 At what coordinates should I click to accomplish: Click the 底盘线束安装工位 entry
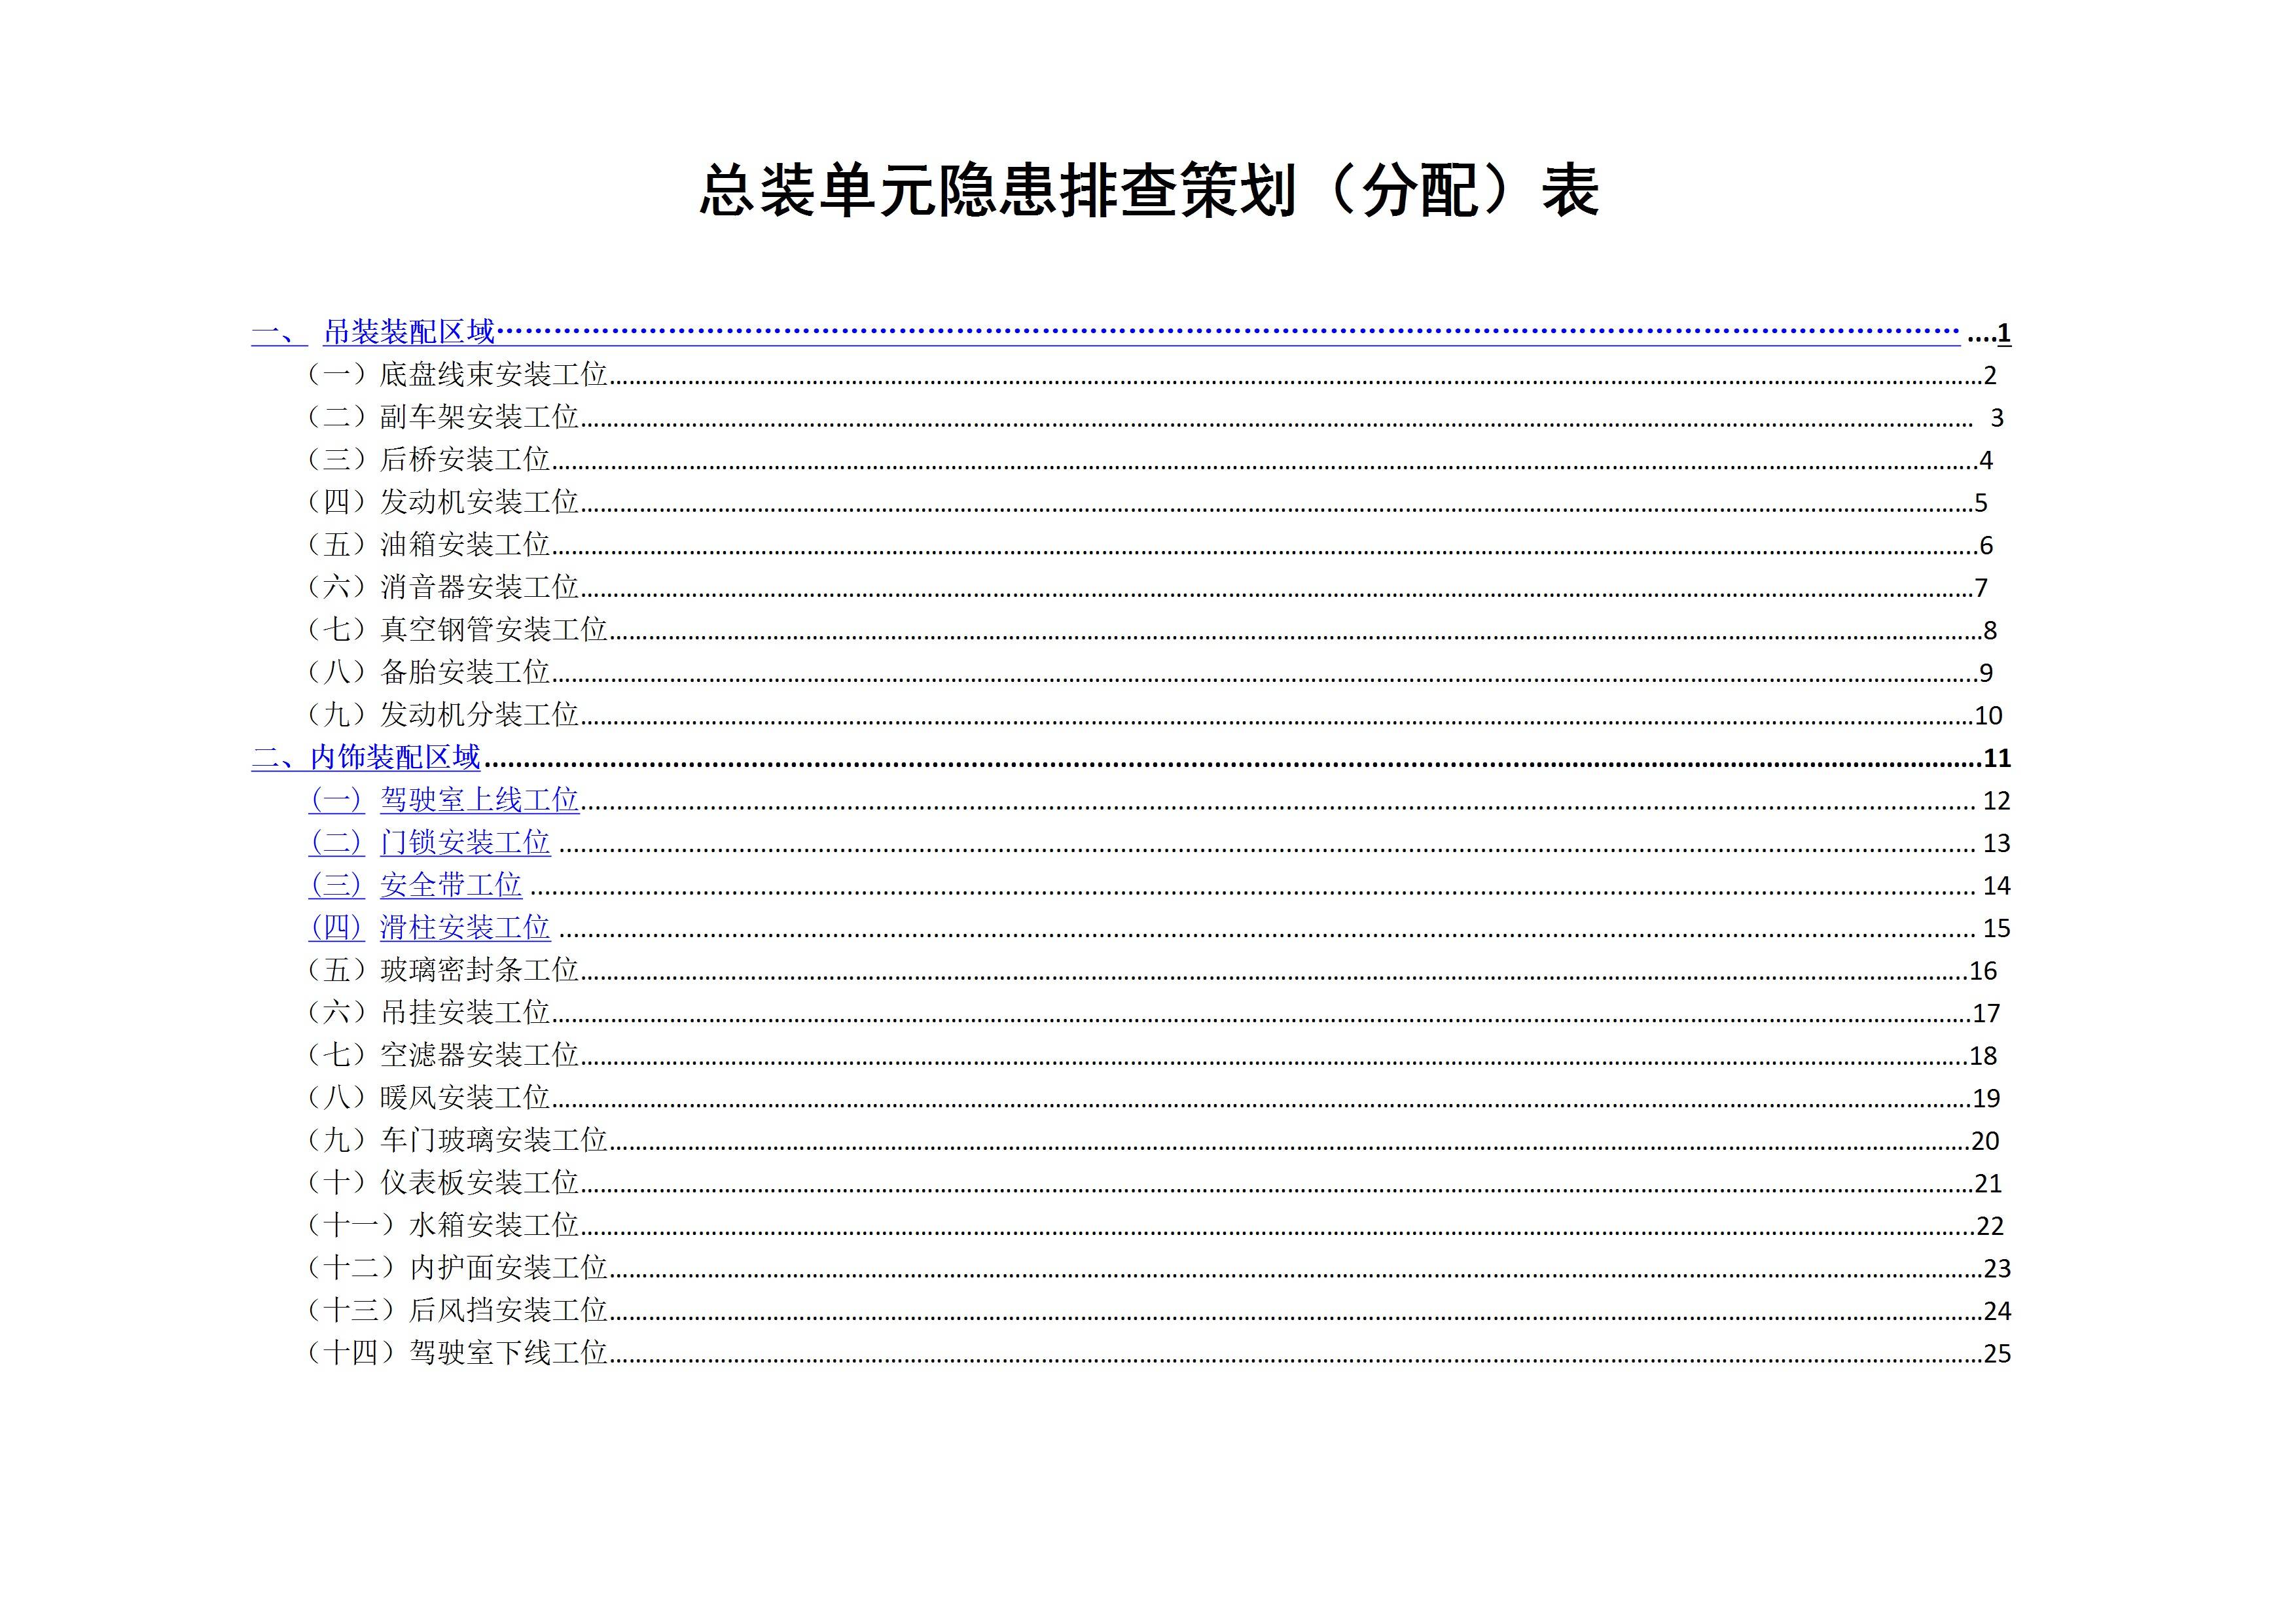click(x=493, y=375)
